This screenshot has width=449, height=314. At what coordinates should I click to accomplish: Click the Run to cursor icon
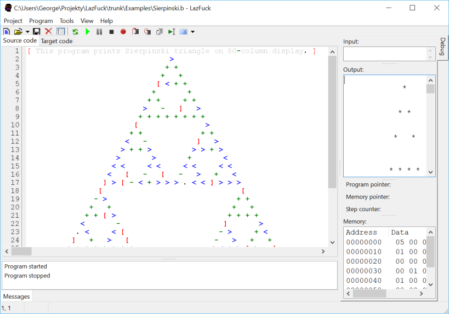pos(172,32)
